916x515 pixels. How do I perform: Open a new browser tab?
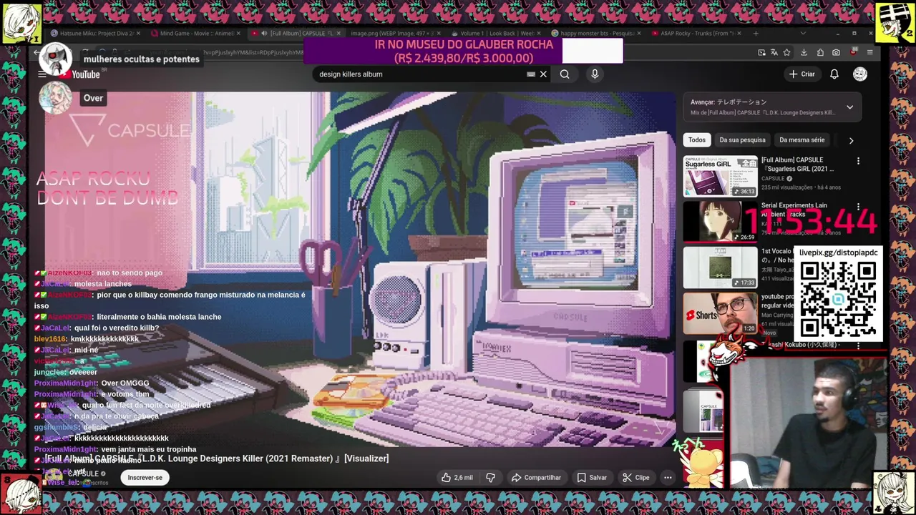point(756,33)
